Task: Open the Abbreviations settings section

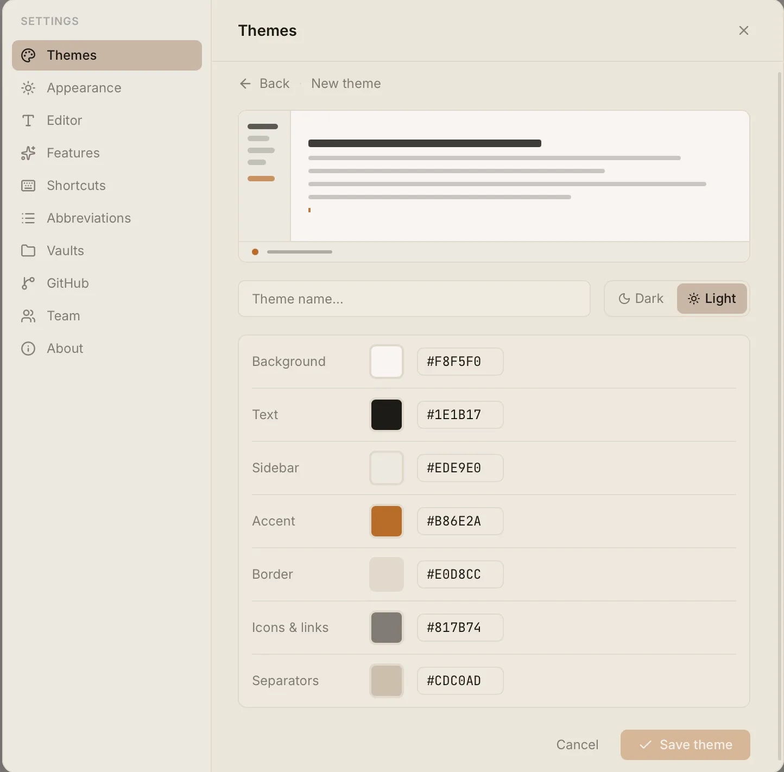Action: (x=107, y=218)
